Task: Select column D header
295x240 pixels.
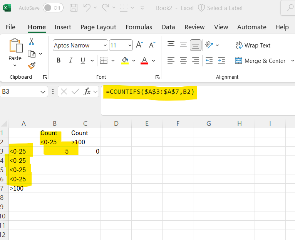Action: [116, 123]
